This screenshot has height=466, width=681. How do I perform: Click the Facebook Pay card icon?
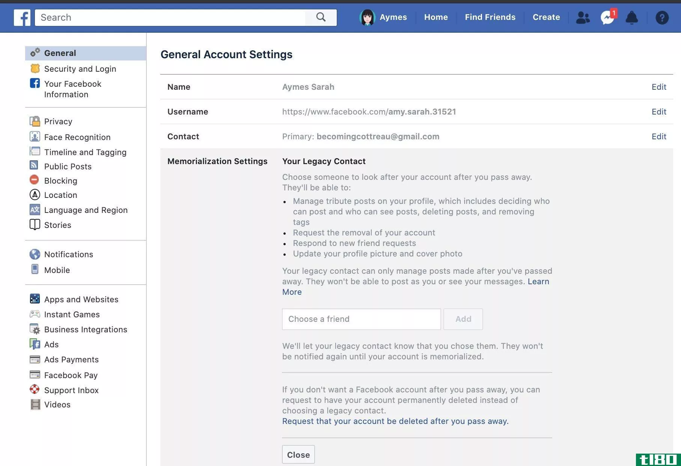coord(35,375)
